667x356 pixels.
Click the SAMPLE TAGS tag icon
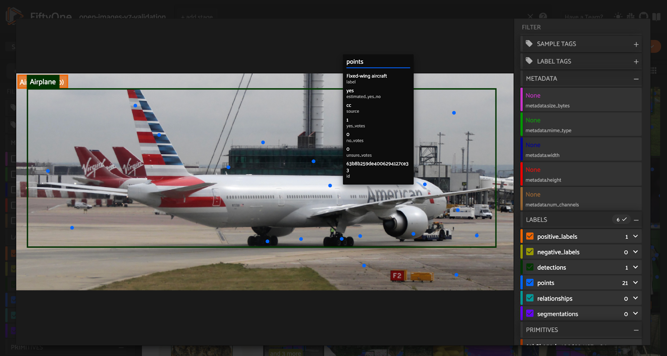click(x=529, y=44)
